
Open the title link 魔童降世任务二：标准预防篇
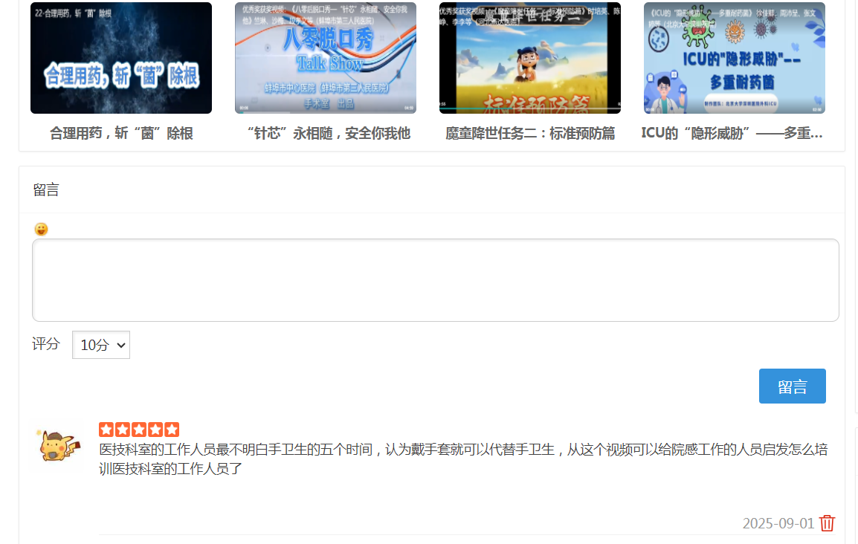pyautogui.click(x=530, y=134)
